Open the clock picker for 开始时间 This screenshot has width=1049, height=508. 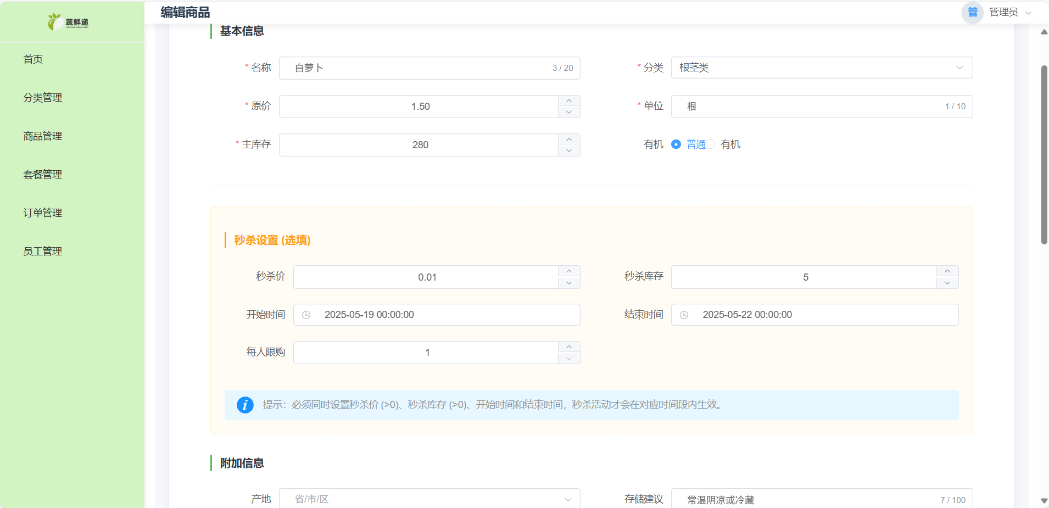coord(307,315)
